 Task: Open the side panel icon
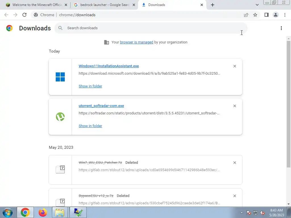(x=267, y=15)
